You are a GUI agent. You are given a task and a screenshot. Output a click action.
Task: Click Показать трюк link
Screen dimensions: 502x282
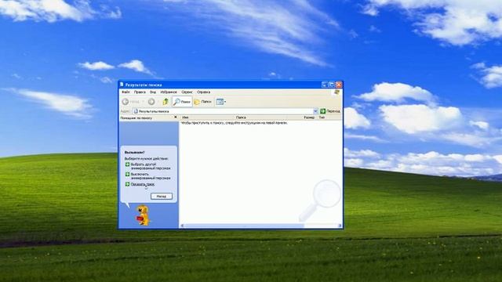143,184
